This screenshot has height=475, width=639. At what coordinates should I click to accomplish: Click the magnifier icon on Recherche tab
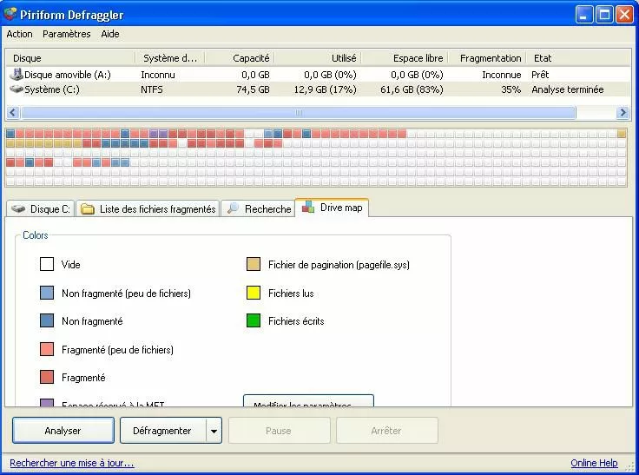[x=233, y=208]
